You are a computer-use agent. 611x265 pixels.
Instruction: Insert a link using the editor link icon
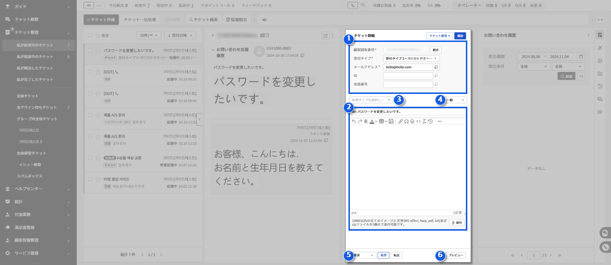(400, 122)
